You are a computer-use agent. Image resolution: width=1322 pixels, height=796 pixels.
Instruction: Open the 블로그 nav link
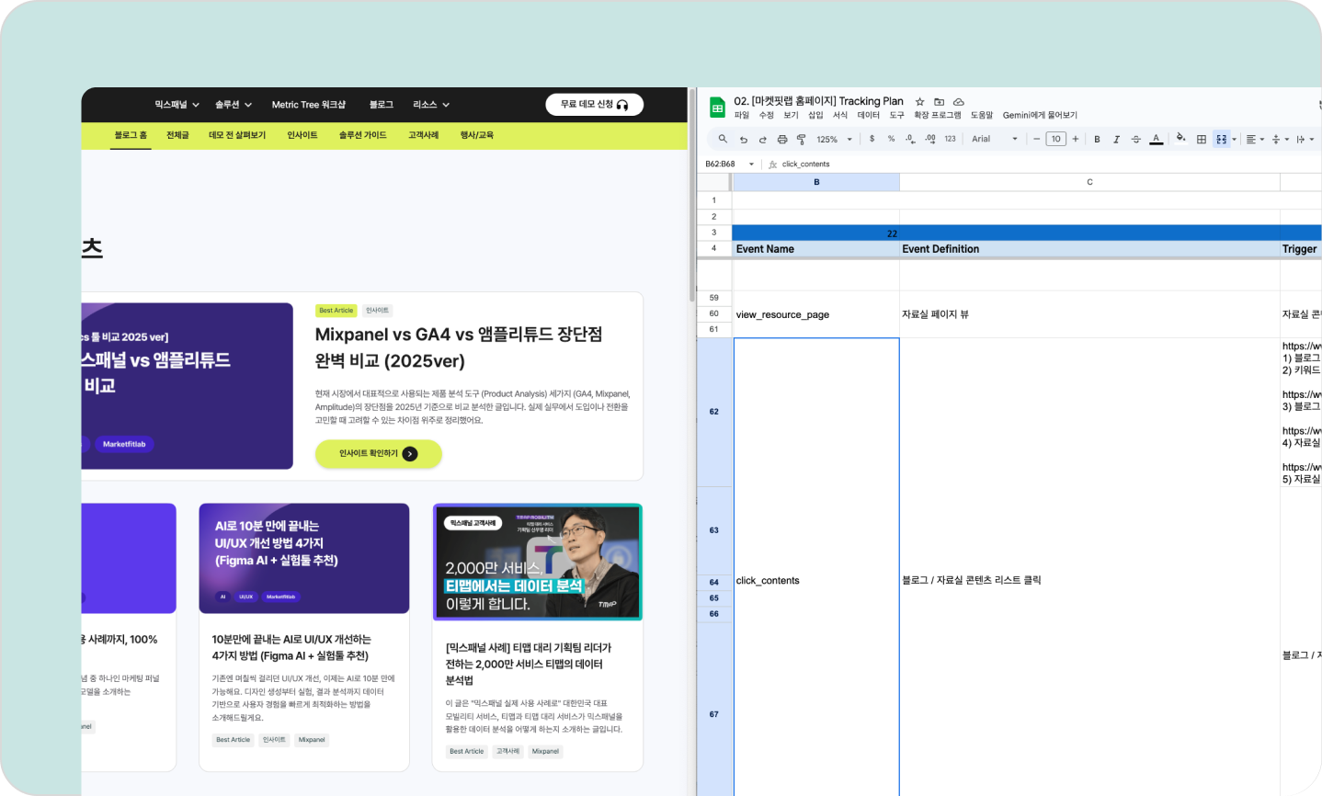click(x=382, y=105)
